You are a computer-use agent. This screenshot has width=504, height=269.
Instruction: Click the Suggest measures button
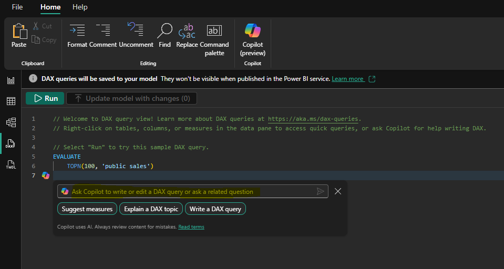(x=87, y=209)
